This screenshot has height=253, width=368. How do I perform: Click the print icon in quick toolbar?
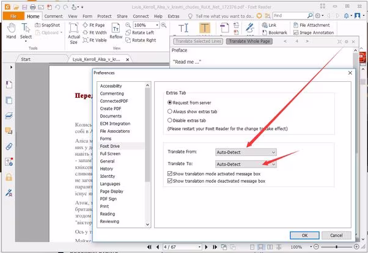(32, 7)
